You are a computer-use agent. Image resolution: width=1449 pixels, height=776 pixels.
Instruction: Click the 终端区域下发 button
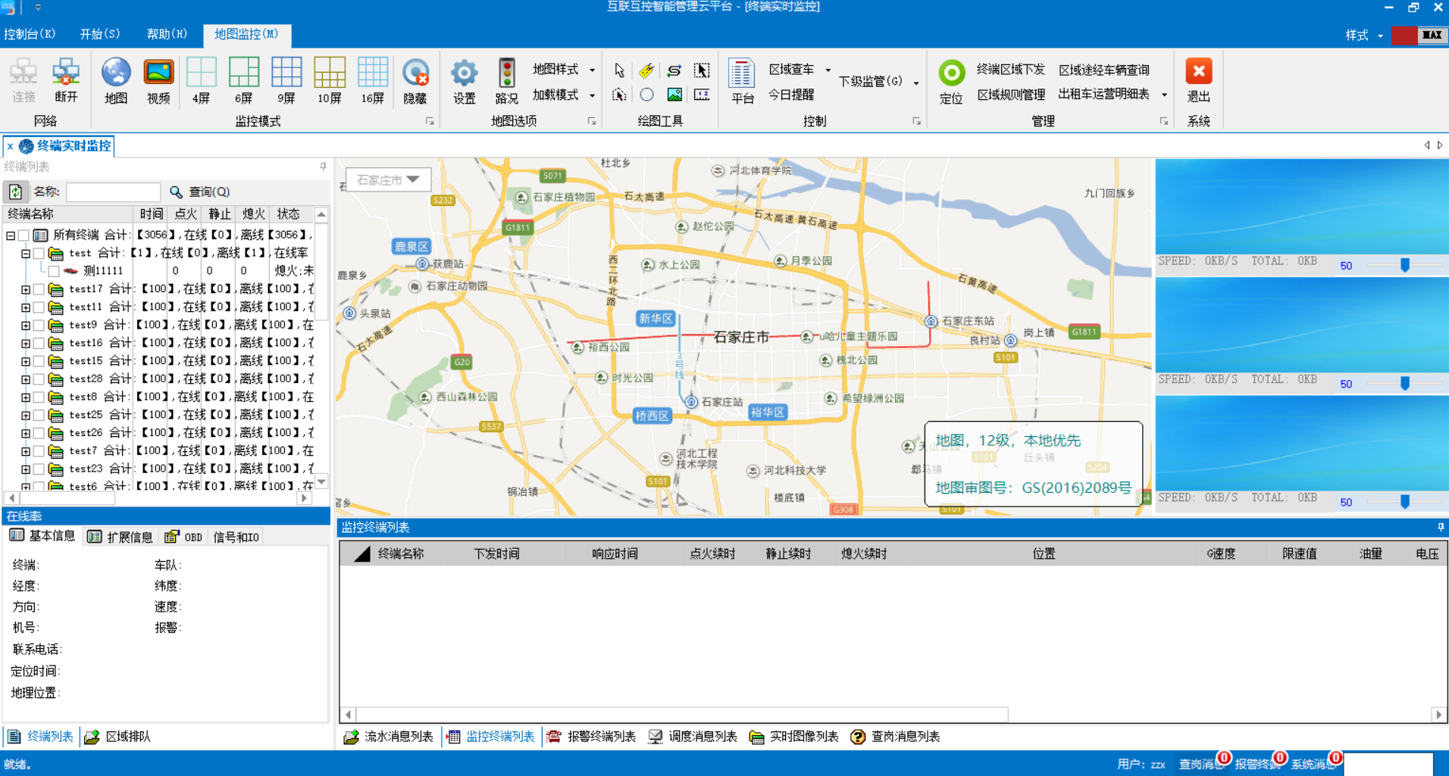(x=1011, y=70)
